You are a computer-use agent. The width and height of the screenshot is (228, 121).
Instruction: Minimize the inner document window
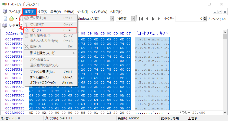pyautogui.click(x=215, y=12)
